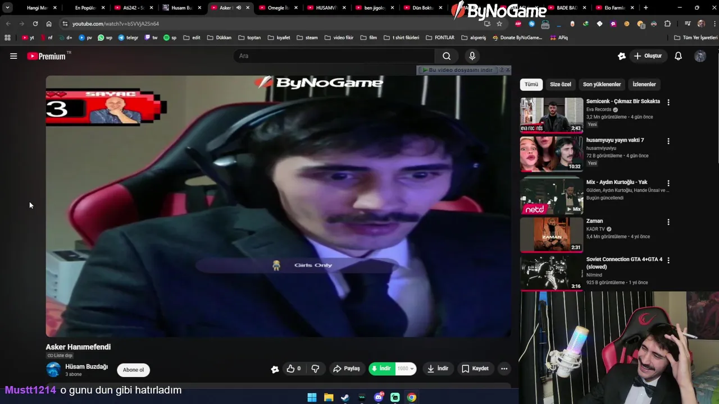Open YouTube notifications bell

pos(678,56)
